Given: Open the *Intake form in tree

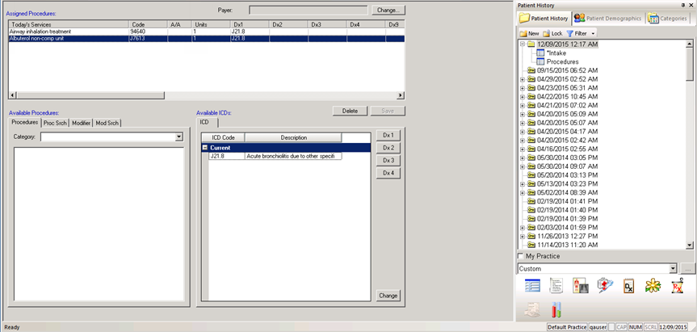Looking at the screenshot, I should point(556,53).
